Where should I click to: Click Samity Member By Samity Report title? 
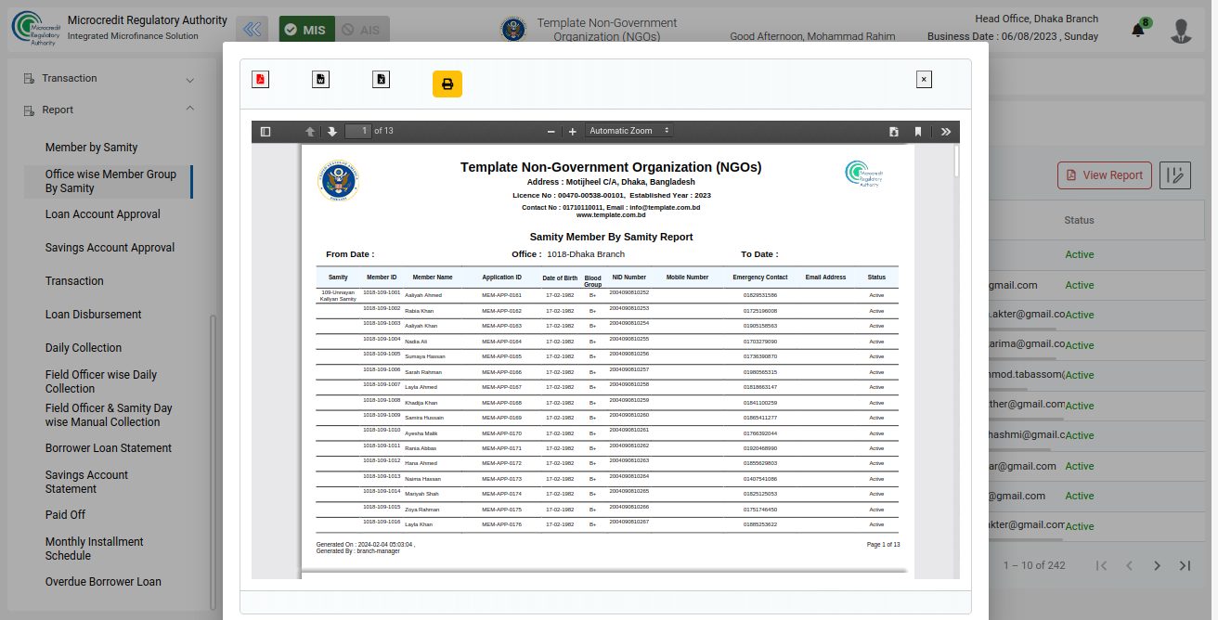611,237
